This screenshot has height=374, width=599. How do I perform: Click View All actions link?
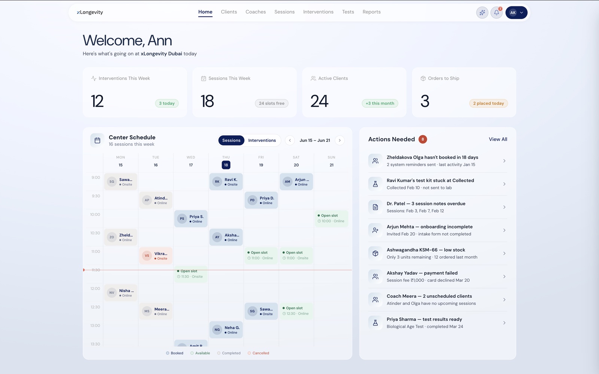coord(498,139)
